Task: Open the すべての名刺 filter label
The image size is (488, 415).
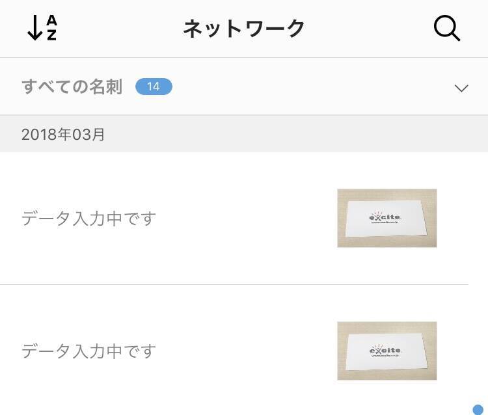Action: 72,87
